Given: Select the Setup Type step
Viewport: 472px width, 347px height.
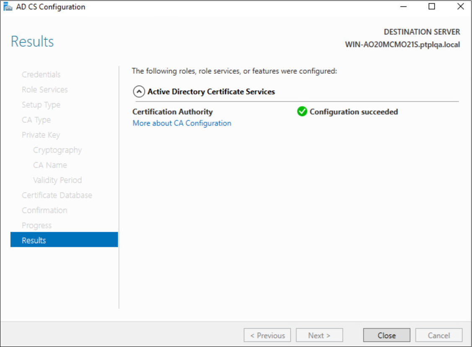Looking at the screenshot, I should point(41,105).
